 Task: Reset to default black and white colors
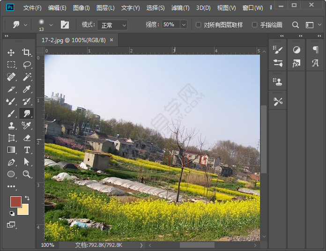pyautogui.click(x=12, y=214)
